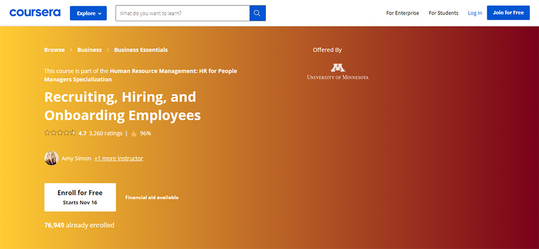Click the Offered By label
This screenshot has height=249, width=539.
(x=327, y=50)
